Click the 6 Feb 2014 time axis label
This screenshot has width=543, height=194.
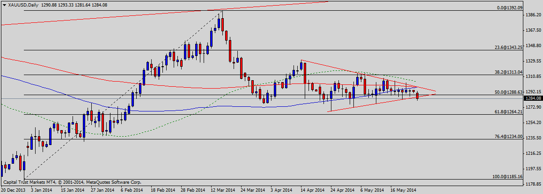pos(131,190)
